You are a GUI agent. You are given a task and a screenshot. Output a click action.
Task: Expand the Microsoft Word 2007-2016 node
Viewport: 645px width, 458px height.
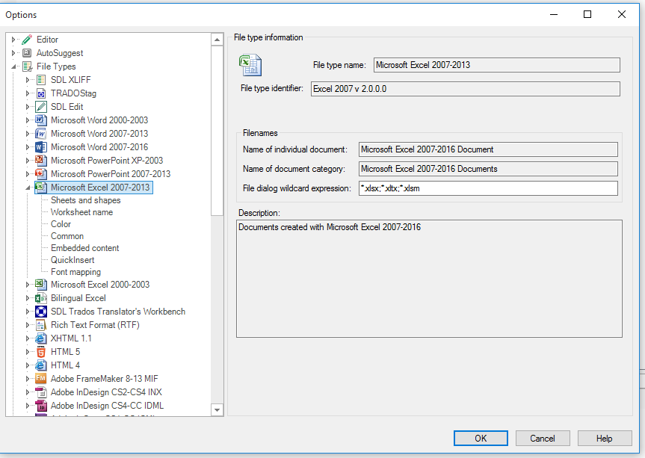[x=28, y=147]
